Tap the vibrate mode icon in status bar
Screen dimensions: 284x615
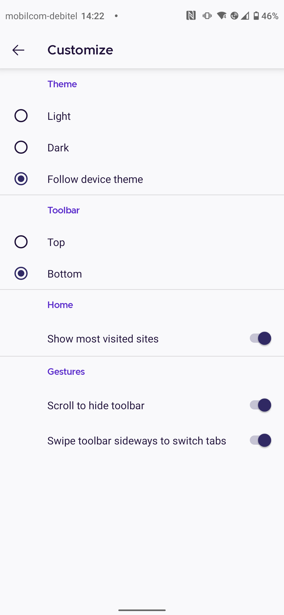point(207,16)
